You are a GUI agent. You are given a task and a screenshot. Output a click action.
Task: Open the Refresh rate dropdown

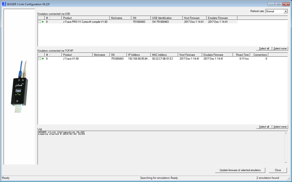(x=285, y=11)
